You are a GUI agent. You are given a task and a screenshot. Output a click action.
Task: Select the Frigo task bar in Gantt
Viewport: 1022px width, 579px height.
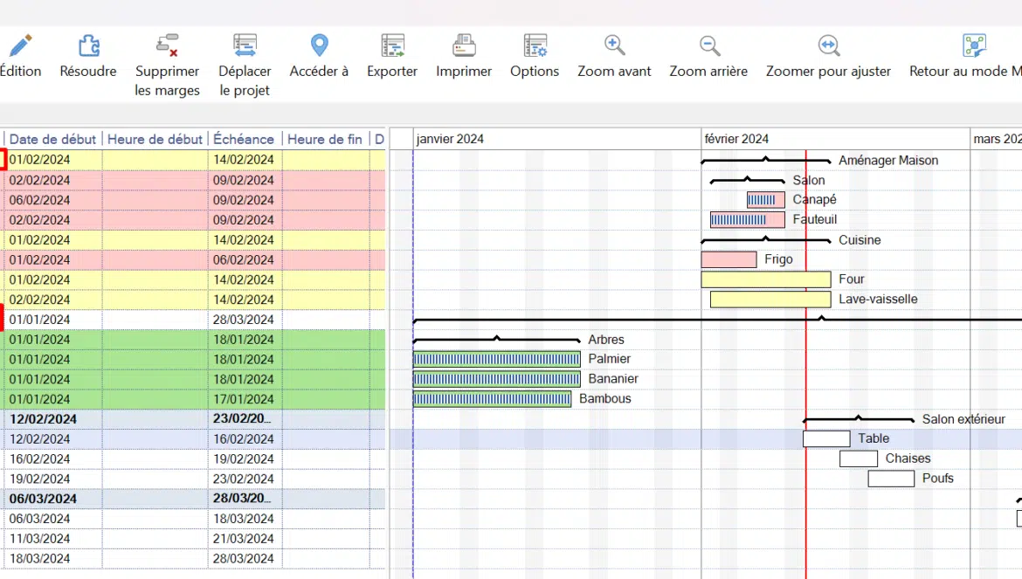pyautogui.click(x=729, y=259)
